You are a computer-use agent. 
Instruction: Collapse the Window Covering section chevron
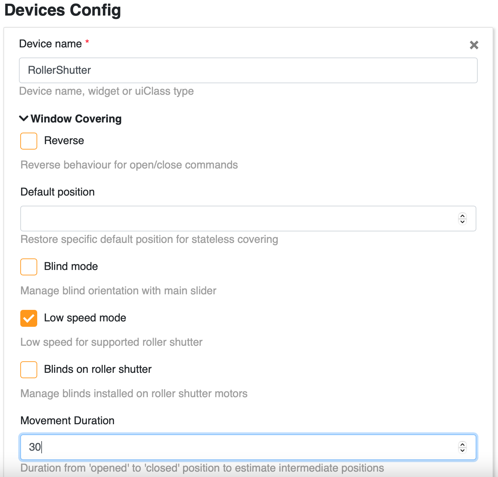pyautogui.click(x=24, y=118)
